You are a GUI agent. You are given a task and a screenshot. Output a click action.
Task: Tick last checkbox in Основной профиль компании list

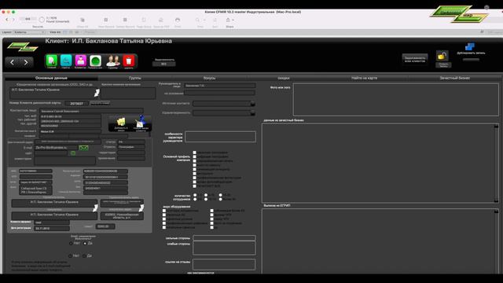pos(194,186)
